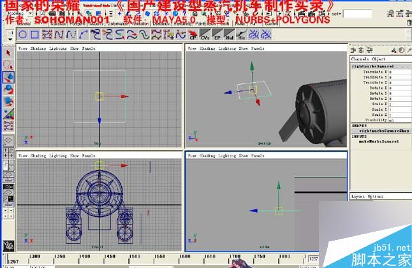Click the Rotate Z value field
This screenshot has height=268, width=412.
point(400,99)
